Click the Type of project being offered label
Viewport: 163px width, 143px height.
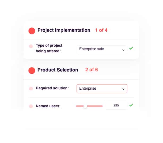click(x=49, y=48)
